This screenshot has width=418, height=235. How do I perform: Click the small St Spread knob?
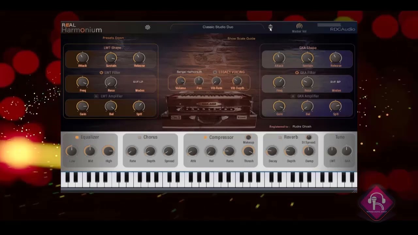(x=309, y=137)
